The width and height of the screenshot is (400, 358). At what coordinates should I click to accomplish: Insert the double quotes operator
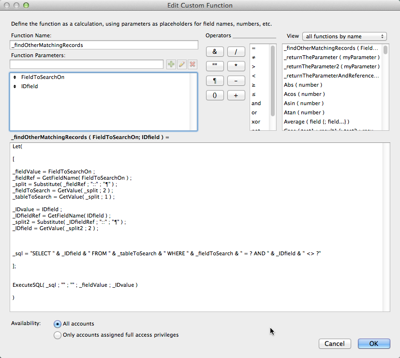tap(215, 66)
